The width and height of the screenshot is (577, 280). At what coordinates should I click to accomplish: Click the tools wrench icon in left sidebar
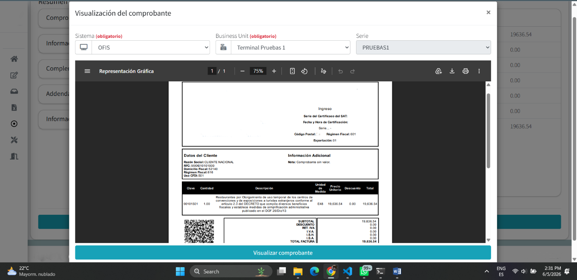(14, 140)
